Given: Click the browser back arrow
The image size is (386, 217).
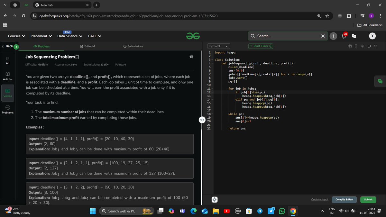Looking at the screenshot, I should 5,16.
